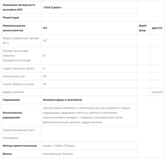Click the Прищепка garnish cell

21,138
